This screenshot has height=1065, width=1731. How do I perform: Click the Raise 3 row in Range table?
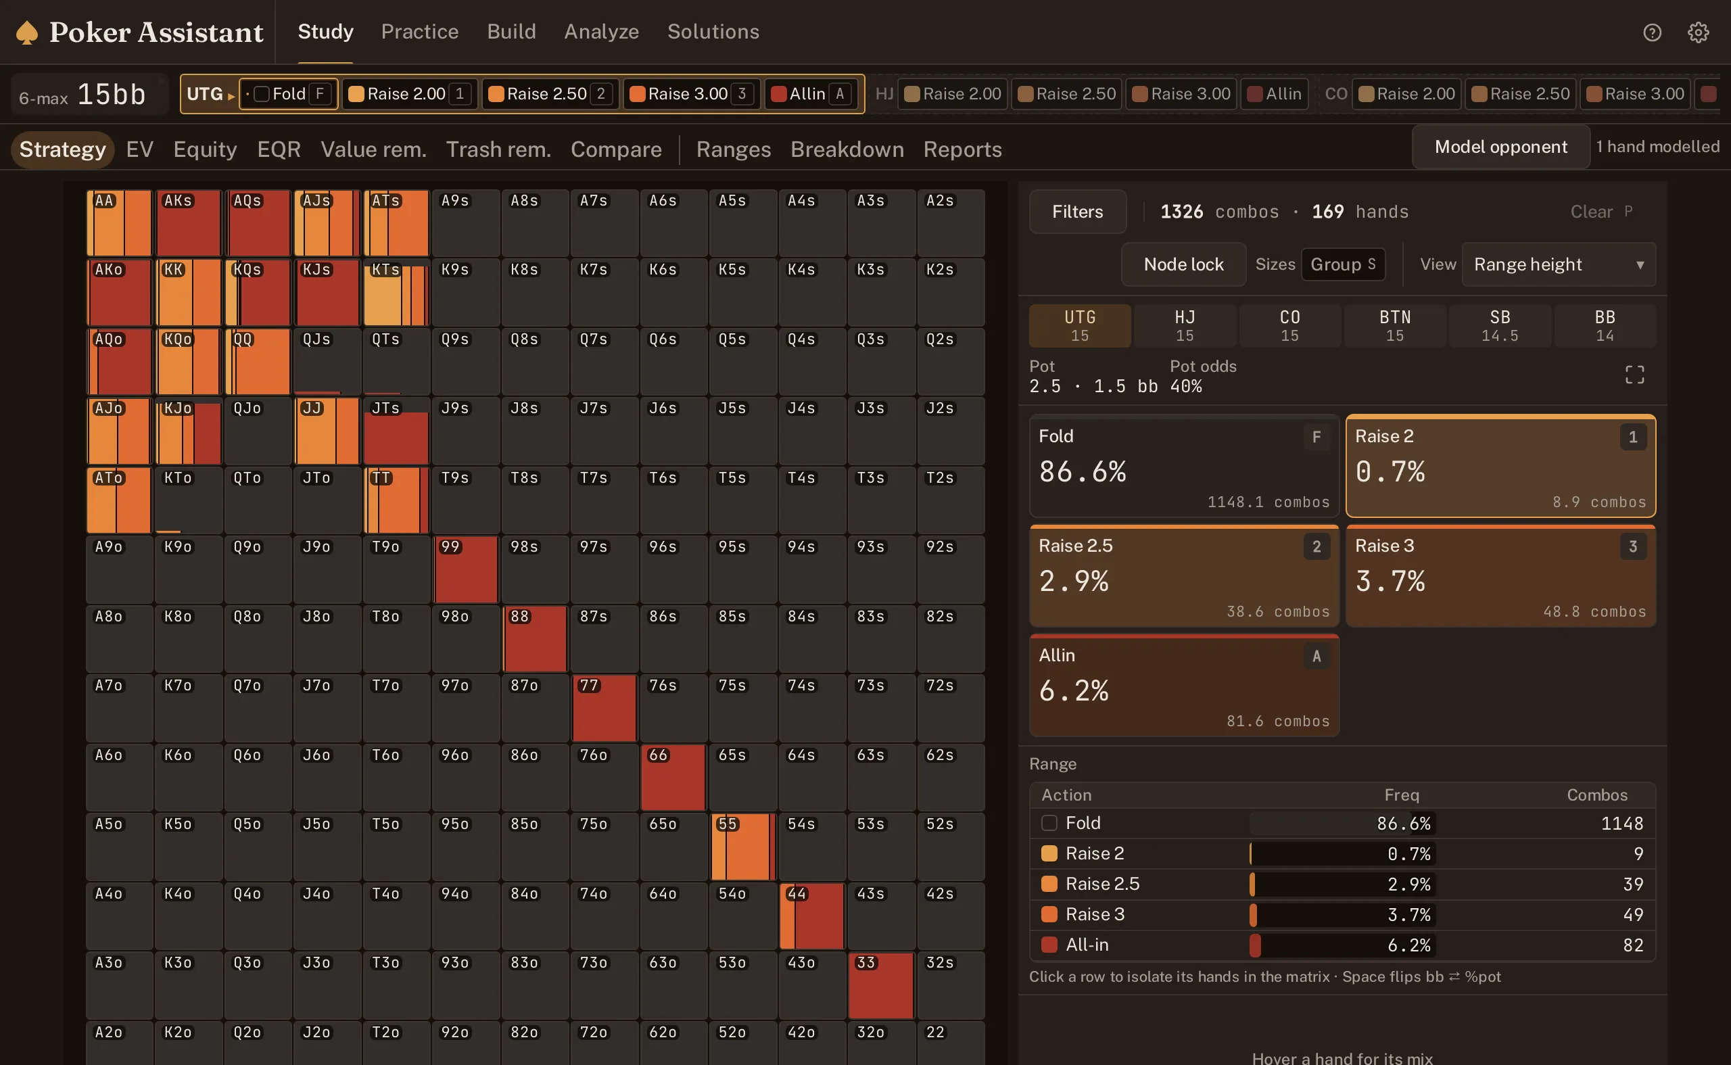(1342, 914)
